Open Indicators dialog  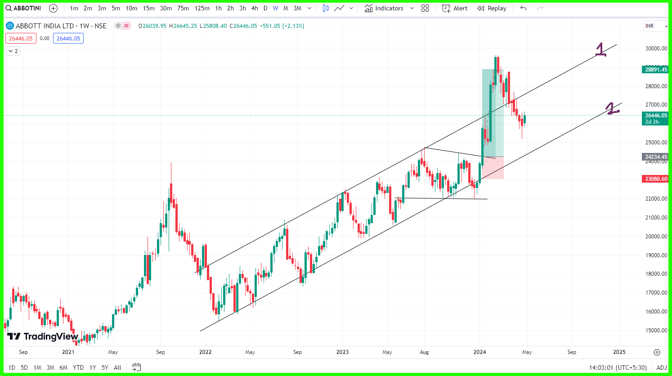tap(384, 8)
